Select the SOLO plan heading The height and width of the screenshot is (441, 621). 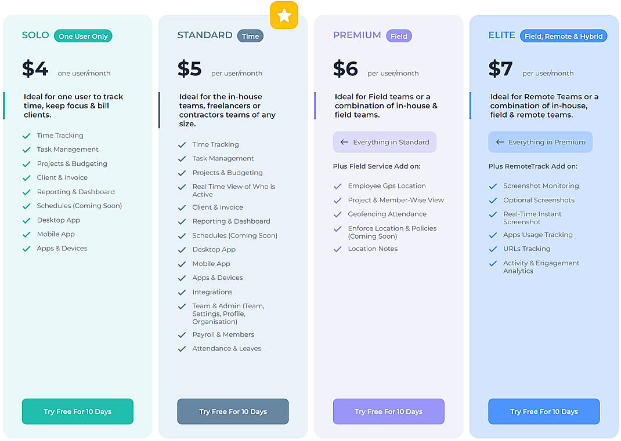[x=35, y=35]
